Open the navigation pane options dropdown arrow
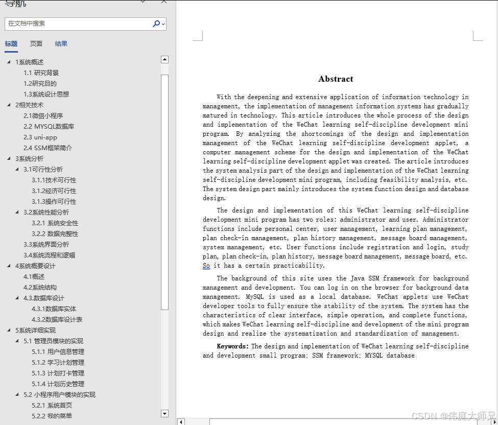The width and height of the screenshot is (498, 425). coord(143,2)
